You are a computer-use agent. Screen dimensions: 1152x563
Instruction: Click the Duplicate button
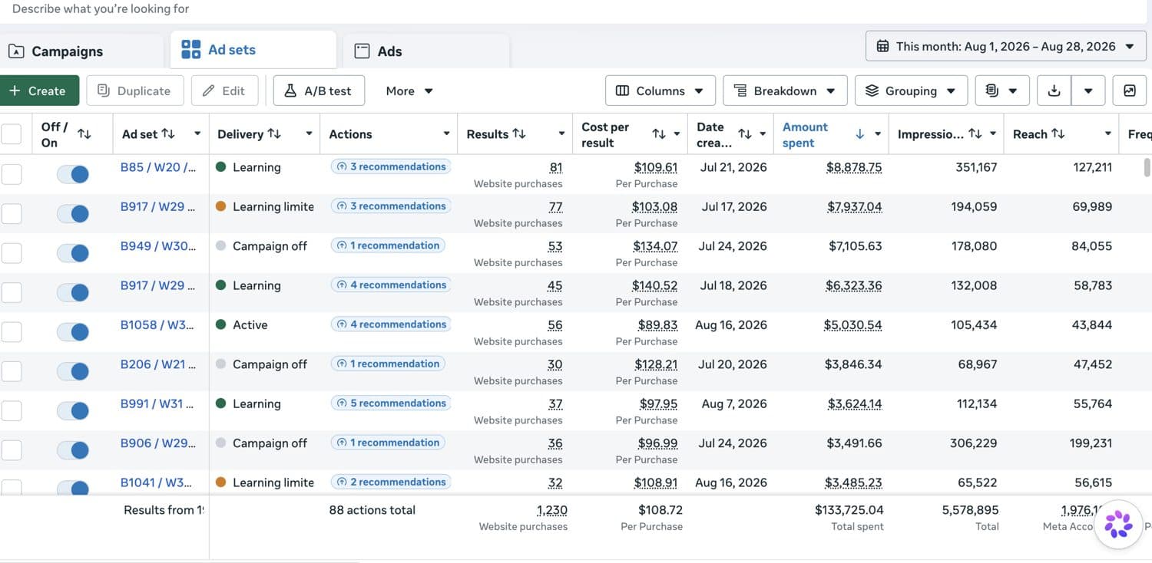(x=134, y=91)
